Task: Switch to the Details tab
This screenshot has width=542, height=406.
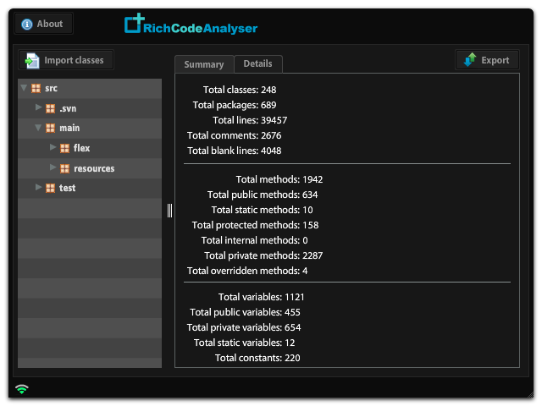Action: click(257, 64)
